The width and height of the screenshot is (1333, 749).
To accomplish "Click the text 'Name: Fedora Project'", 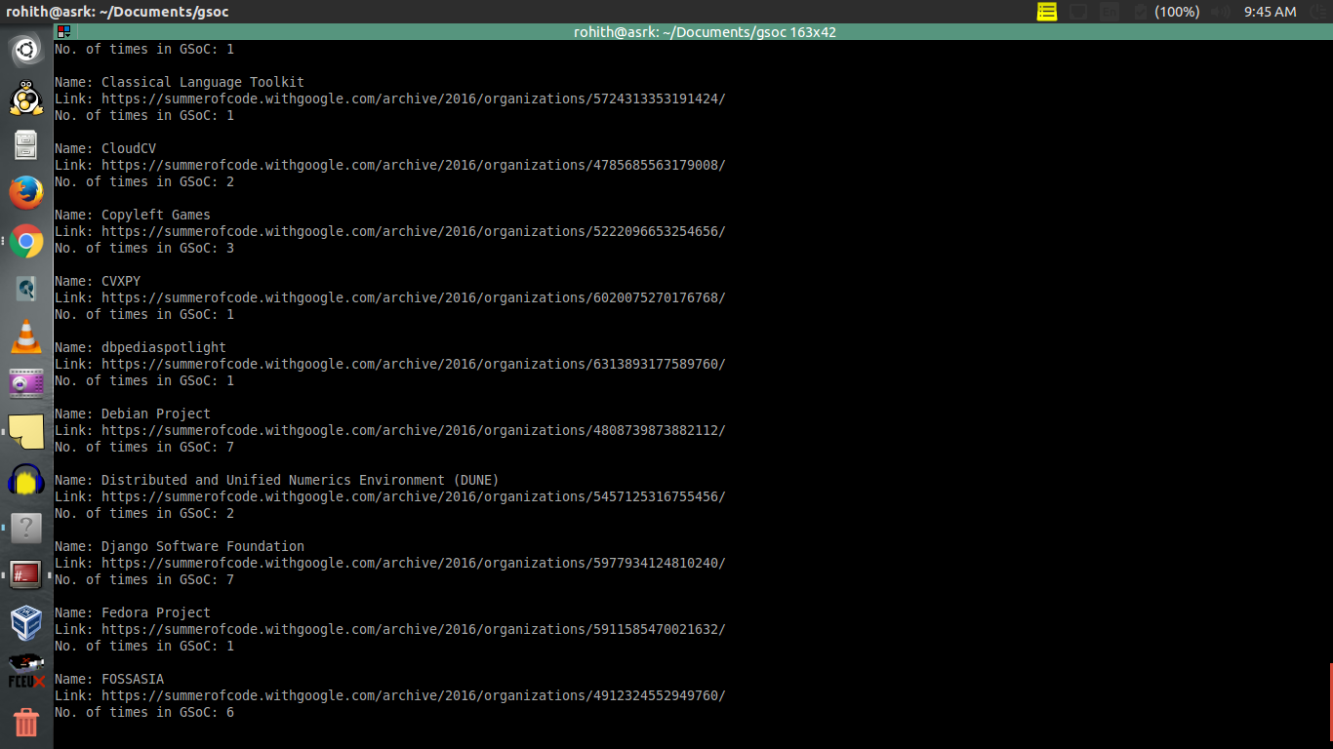I will tap(133, 612).
